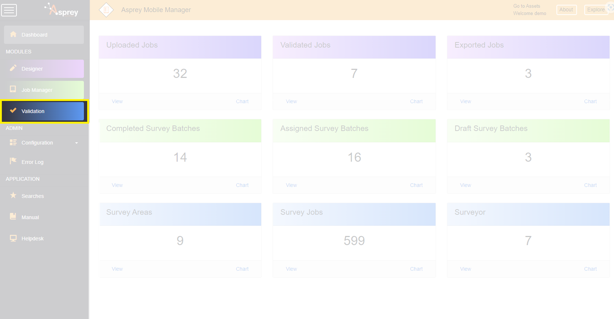This screenshot has height=319, width=614.
Task: Click the Error Log flag icon
Action: pos(13,161)
